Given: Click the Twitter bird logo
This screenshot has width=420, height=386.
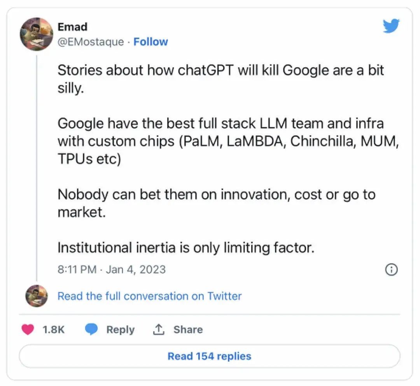Looking at the screenshot, I should point(391,26).
